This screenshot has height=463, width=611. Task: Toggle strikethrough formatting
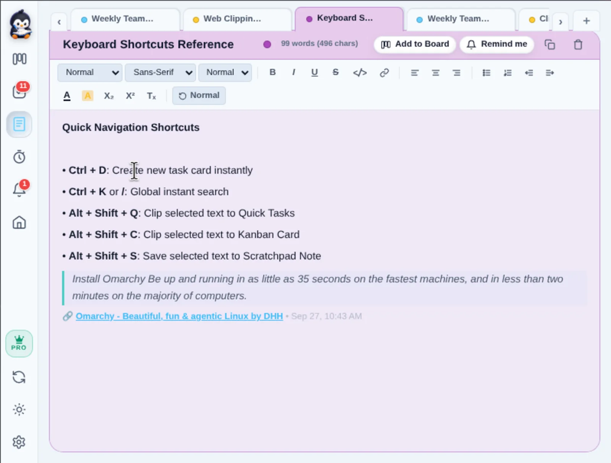[x=335, y=72]
